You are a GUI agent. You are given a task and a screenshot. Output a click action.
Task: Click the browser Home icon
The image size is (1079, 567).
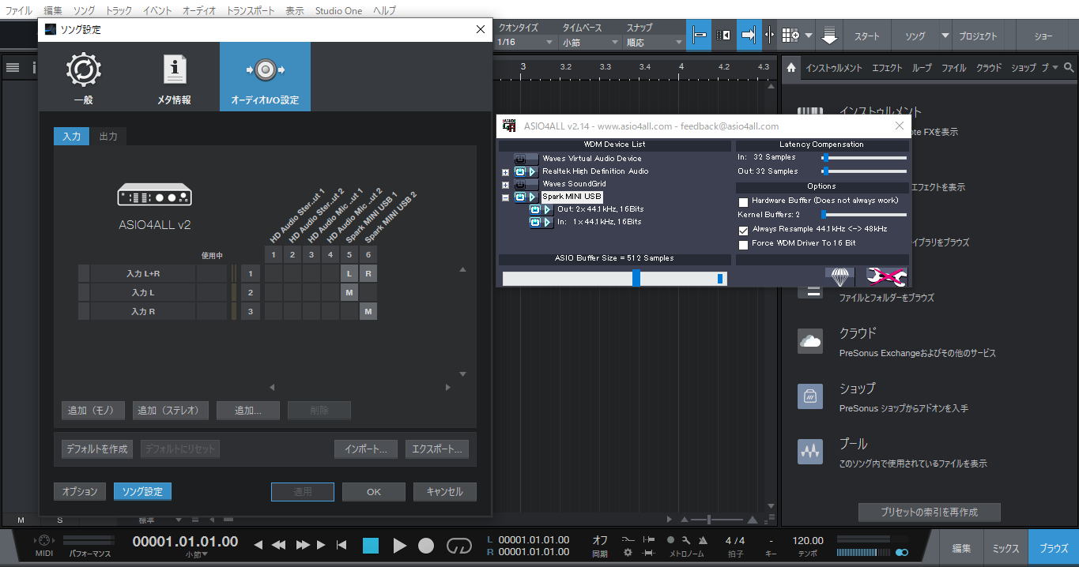pos(791,68)
